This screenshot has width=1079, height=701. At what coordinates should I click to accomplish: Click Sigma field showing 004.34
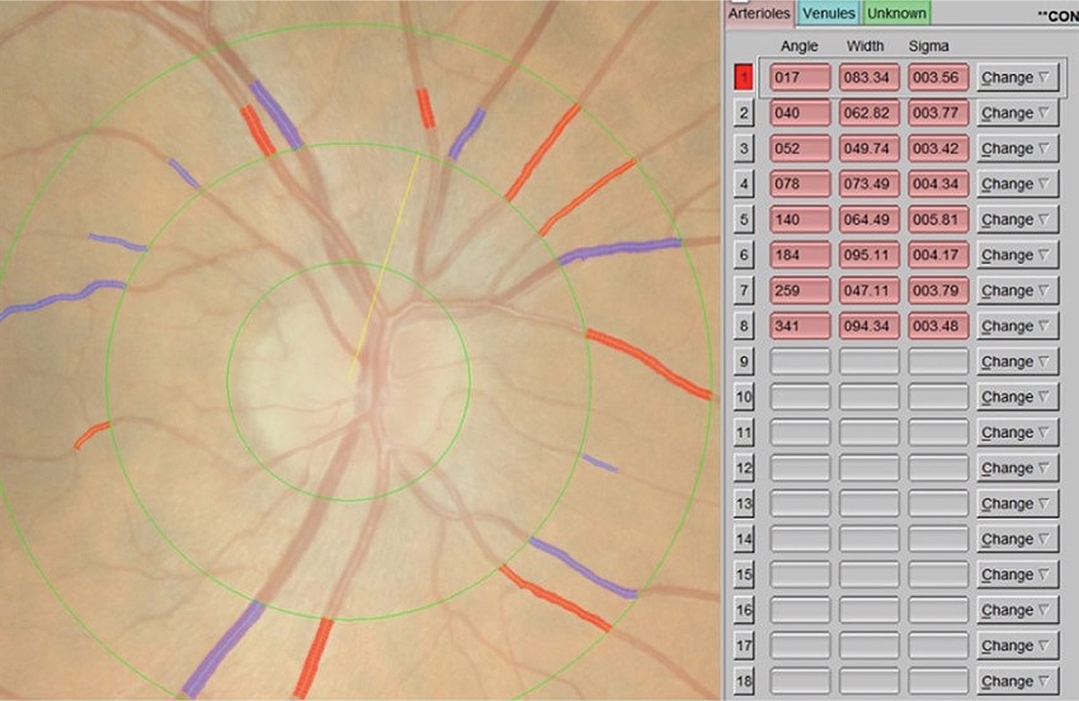tap(938, 184)
